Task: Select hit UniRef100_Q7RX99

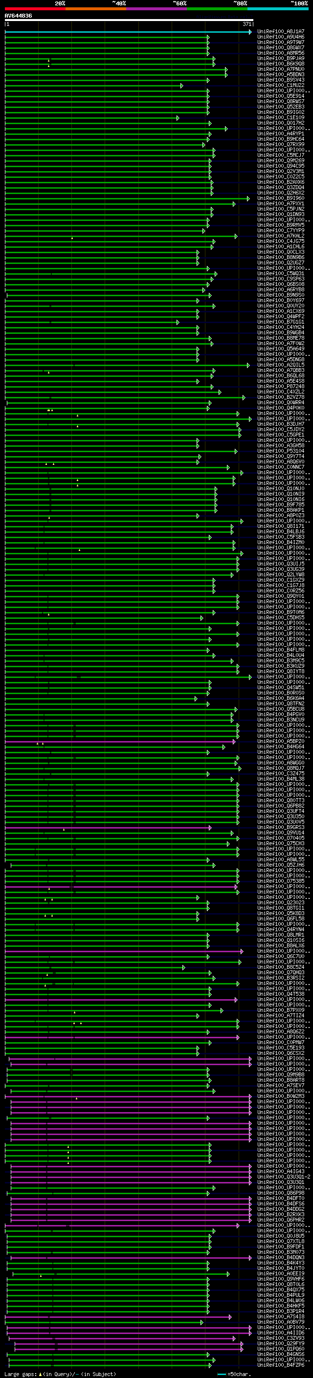Action: pyautogui.click(x=281, y=144)
